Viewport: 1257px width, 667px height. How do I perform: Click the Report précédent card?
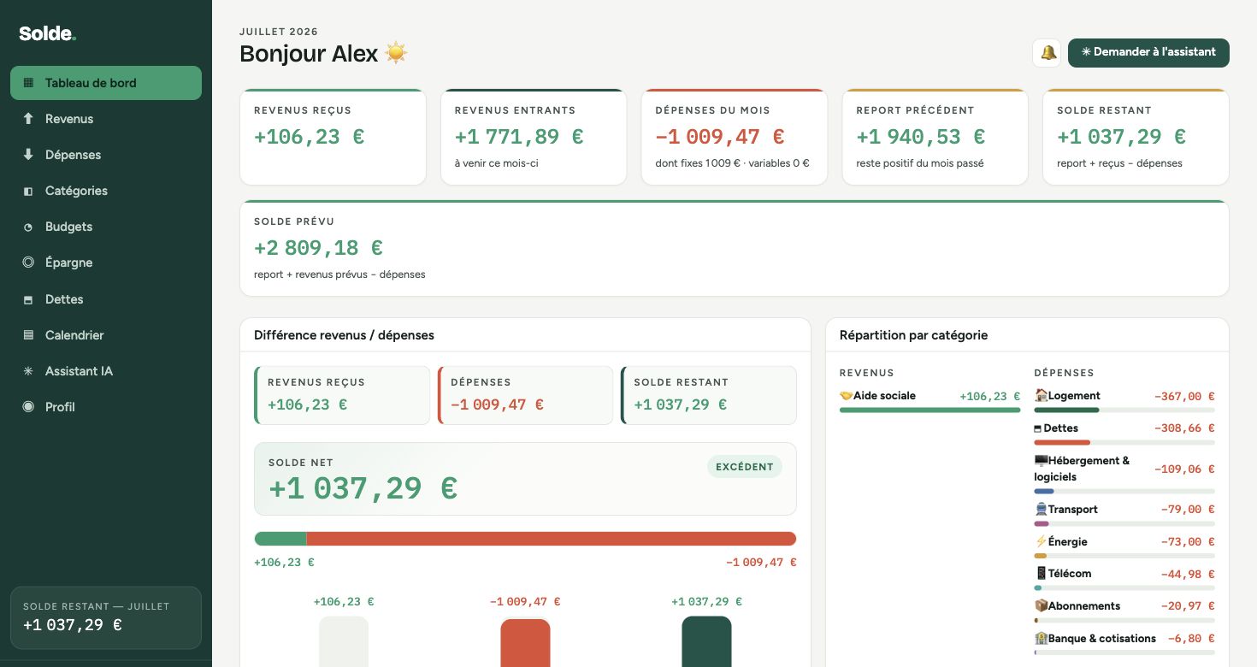[935, 137]
